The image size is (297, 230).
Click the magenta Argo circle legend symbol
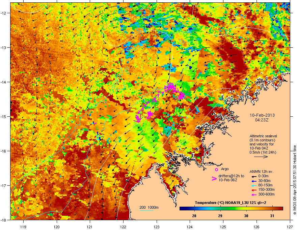216,169
